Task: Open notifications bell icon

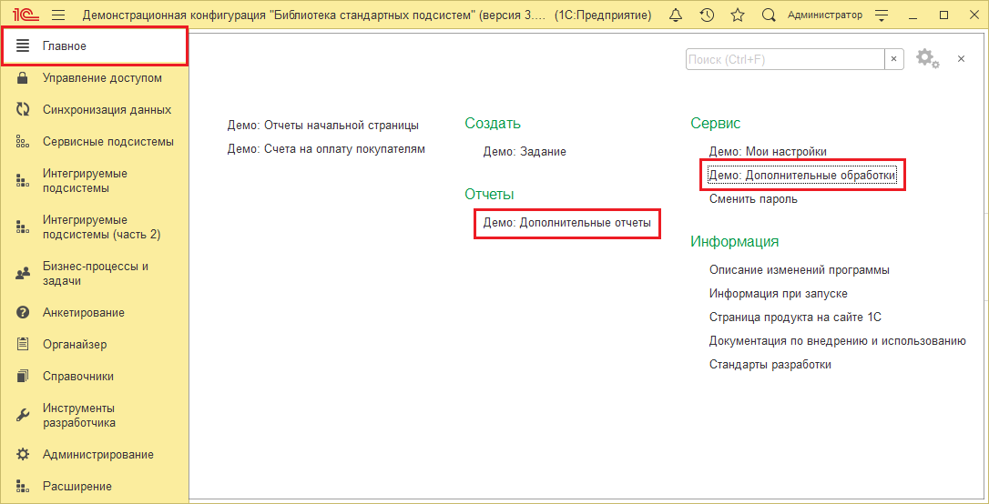Action: pyautogui.click(x=676, y=15)
